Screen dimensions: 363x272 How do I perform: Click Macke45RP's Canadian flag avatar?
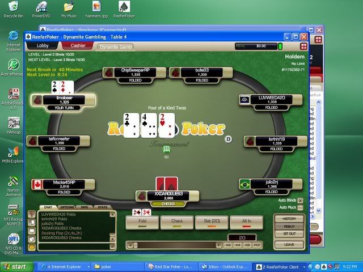[x=36, y=185]
